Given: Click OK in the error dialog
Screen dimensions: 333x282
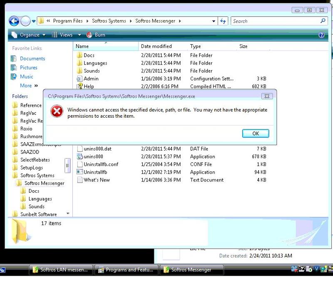Looking at the screenshot, I should 256,133.
